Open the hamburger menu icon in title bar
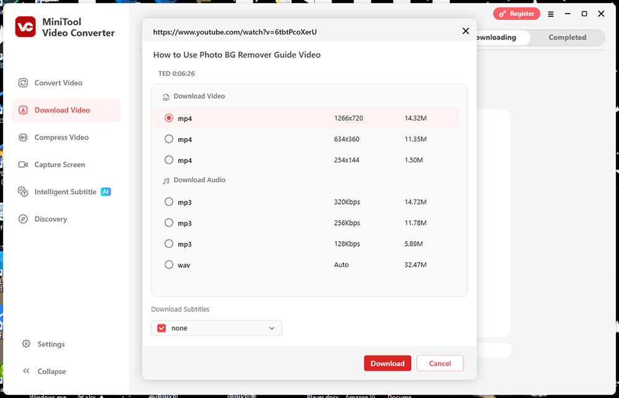Image resolution: width=619 pixels, height=398 pixels. click(551, 14)
